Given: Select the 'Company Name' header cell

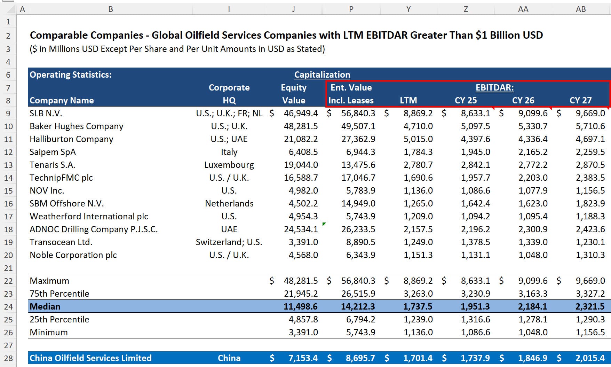Looking at the screenshot, I should [x=62, y=100].
